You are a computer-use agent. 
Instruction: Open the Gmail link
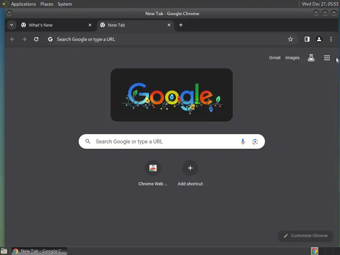tap(275, 58)
